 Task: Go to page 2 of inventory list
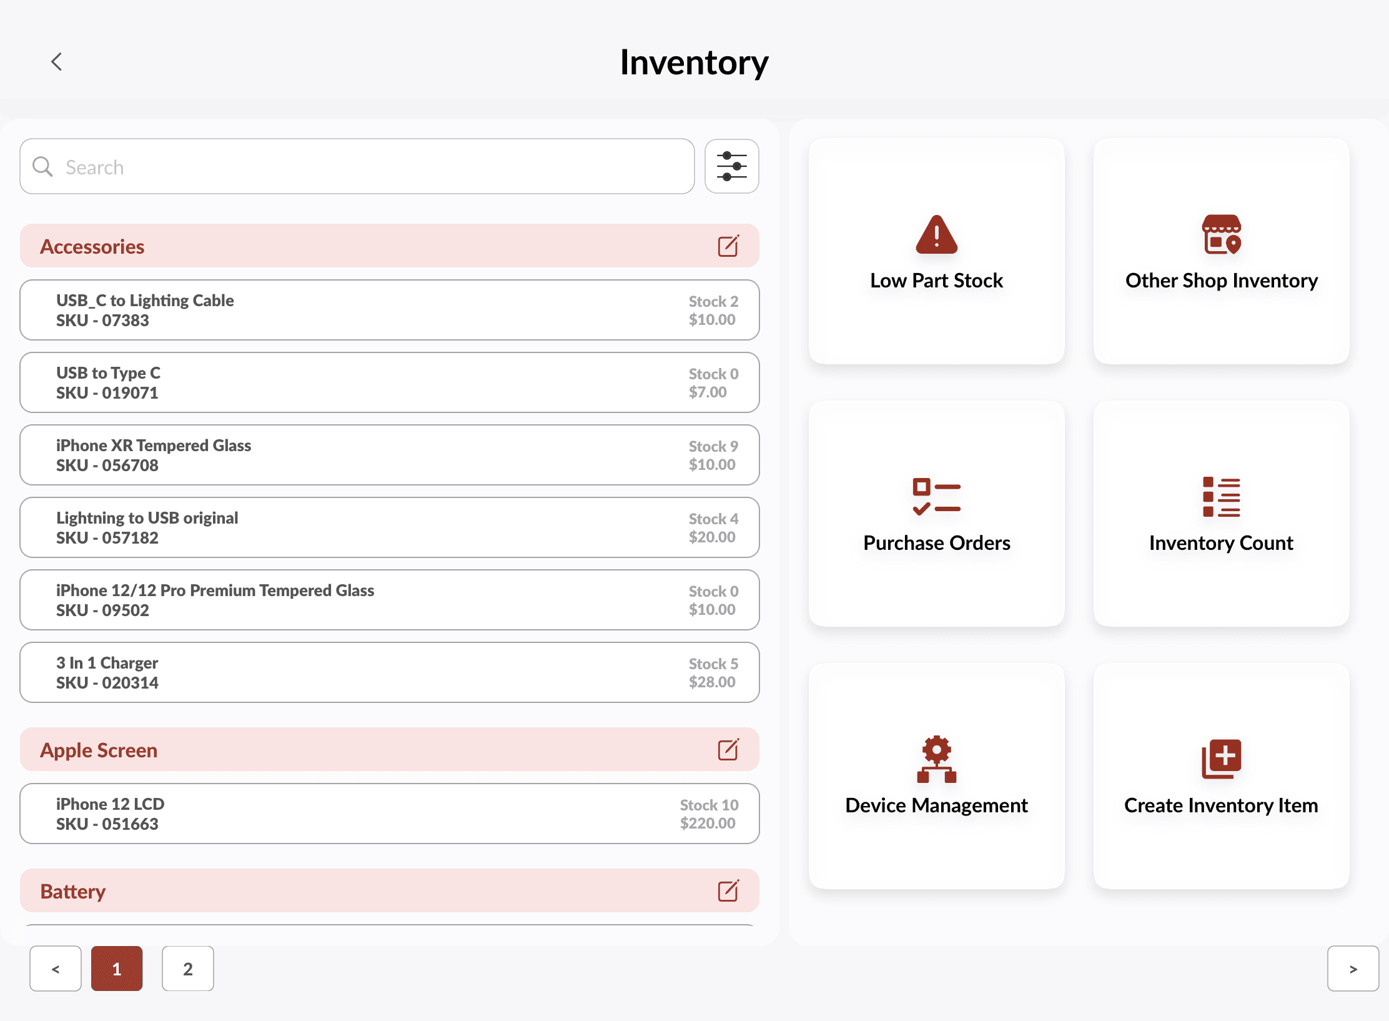click(x=188, y=969)
